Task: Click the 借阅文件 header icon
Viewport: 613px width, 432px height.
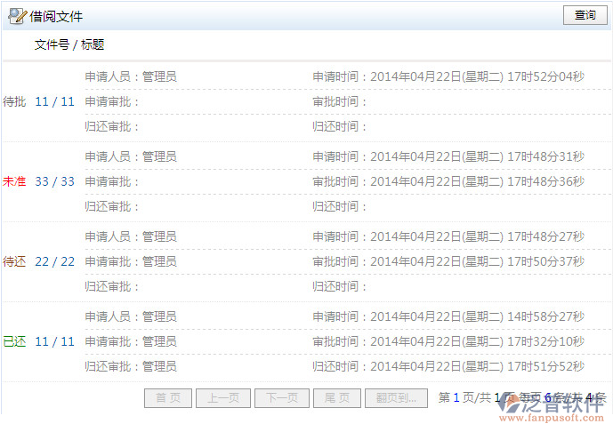Action: coord(17,16)
